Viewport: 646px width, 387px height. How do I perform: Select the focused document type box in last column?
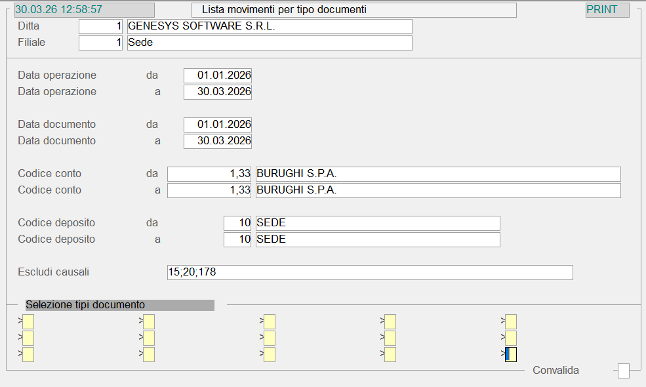point(511,354)
